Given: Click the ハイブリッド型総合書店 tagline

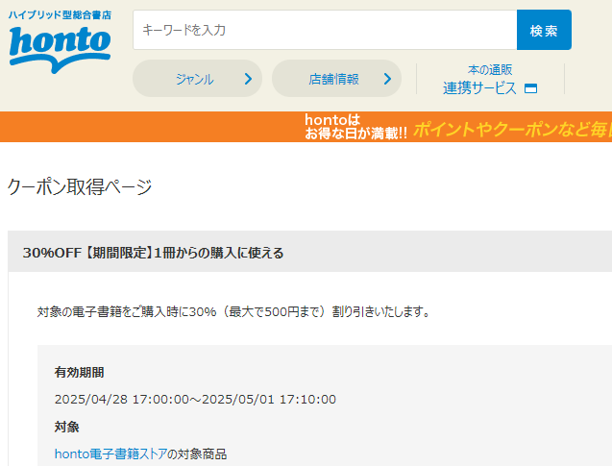Looking at the screenshot, I should [x=61, y=15].
